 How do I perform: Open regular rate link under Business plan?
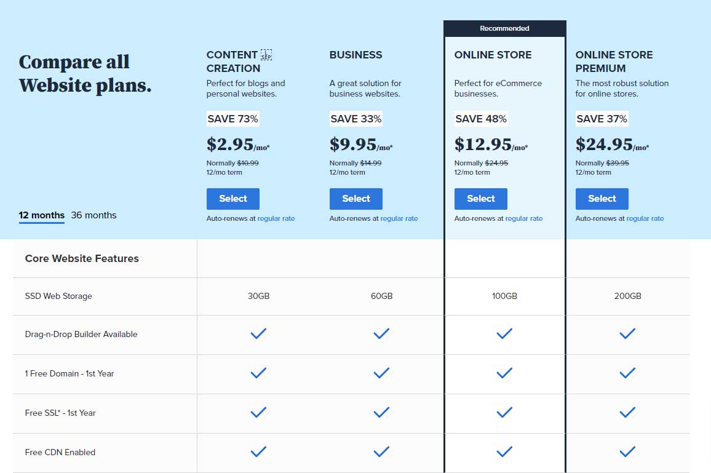(399, 218)
